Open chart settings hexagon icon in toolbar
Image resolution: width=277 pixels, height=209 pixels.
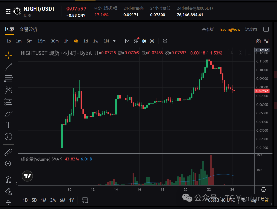(x=152, y=41)
